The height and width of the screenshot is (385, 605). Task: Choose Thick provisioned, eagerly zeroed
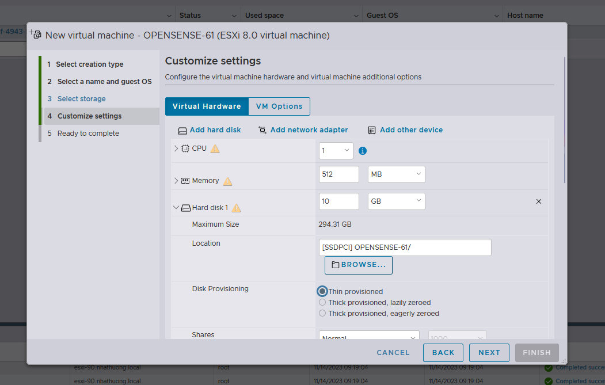[322, 314]
